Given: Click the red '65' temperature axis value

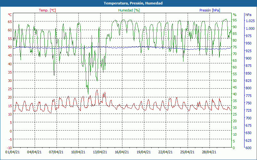Looking at the screenshot, I should point(10,21).
